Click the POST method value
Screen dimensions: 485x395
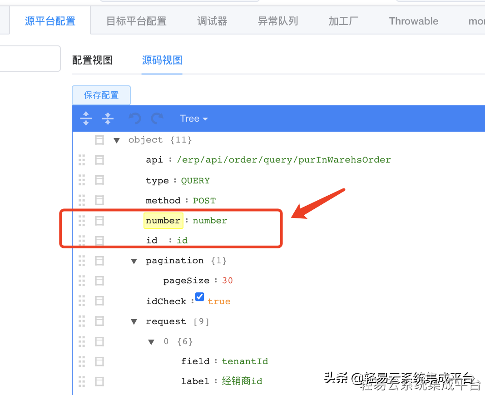(x=204, y=201)
